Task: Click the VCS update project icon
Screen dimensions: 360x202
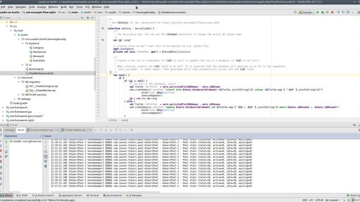Action: point(339,12)
